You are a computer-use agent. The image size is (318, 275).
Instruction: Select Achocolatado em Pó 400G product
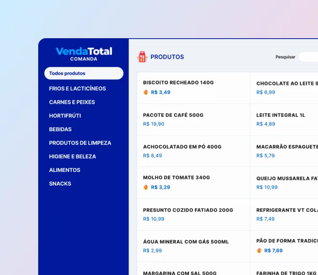point(193,151)
